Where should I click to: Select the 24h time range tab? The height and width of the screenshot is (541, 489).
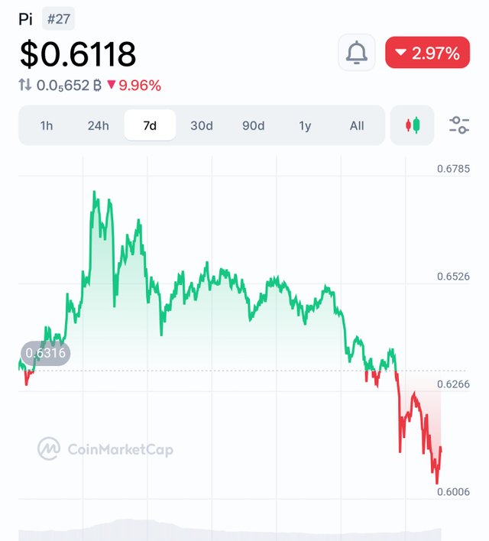click(x=98, y=125)
